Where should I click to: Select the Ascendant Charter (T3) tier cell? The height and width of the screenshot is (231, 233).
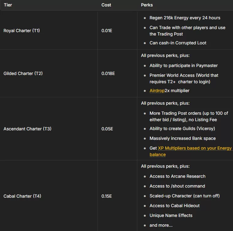point(27,129)
